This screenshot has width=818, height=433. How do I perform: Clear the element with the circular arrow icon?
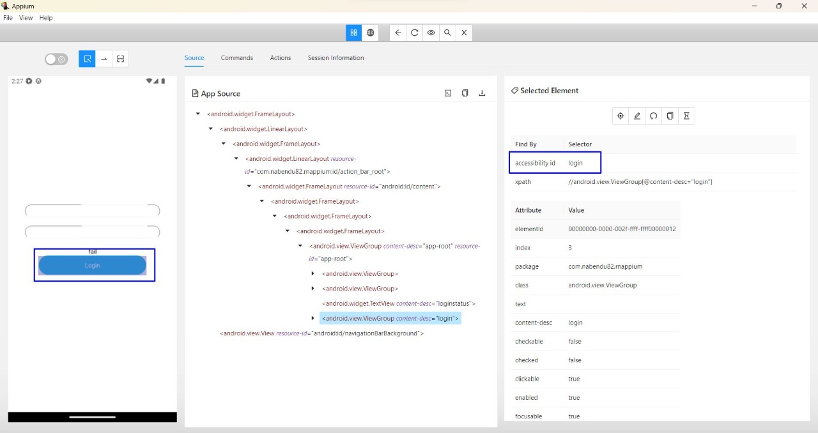[x=654, y=116]
